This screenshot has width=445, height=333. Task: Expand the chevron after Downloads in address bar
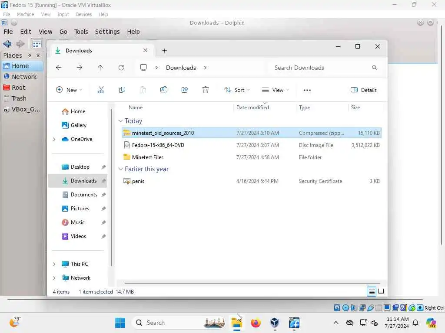coord(205,68)
